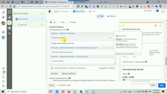Viewport: 167px width, 94px height.
Task: Bookmark this page with star icon
Action: point(73,6)
